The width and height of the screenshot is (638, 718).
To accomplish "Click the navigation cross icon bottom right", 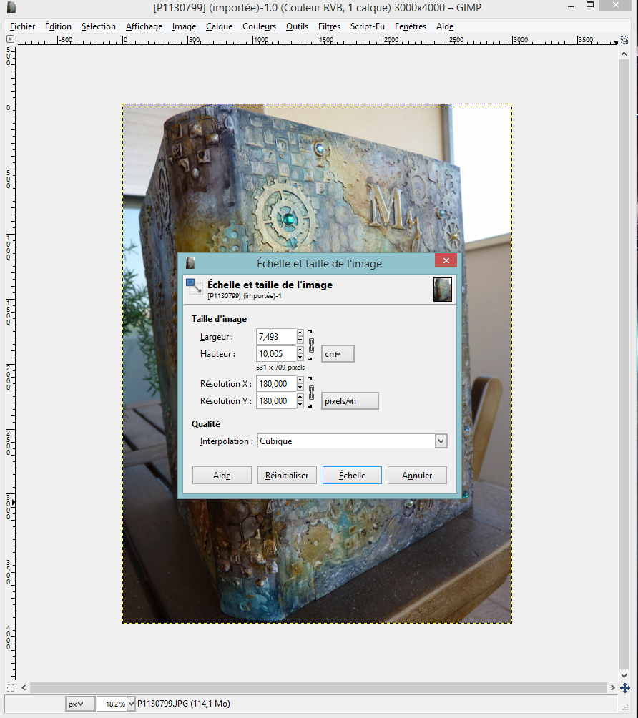I will coord(624,688).
